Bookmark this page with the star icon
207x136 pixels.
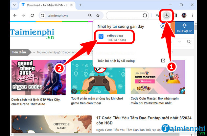[98, 15]
